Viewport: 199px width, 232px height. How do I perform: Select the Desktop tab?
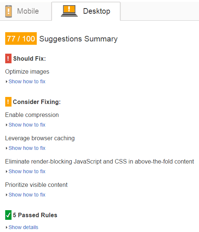[86, 11]
